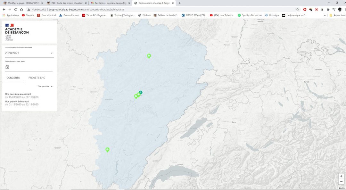Minimize the browser window
Image resolution: width=346 pixels, height=190 pixels.
pos(329,3)
